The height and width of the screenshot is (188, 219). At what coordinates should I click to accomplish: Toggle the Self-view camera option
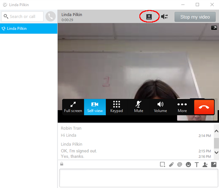[95, 107]
